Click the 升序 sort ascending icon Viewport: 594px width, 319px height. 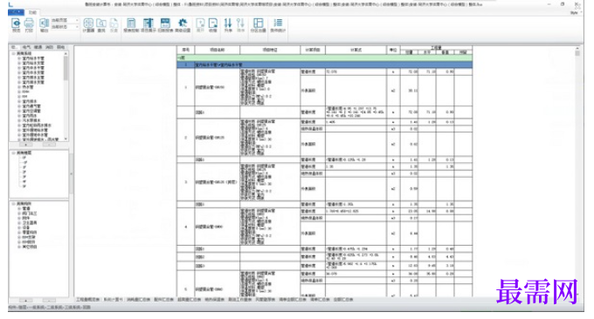(228, 25)
